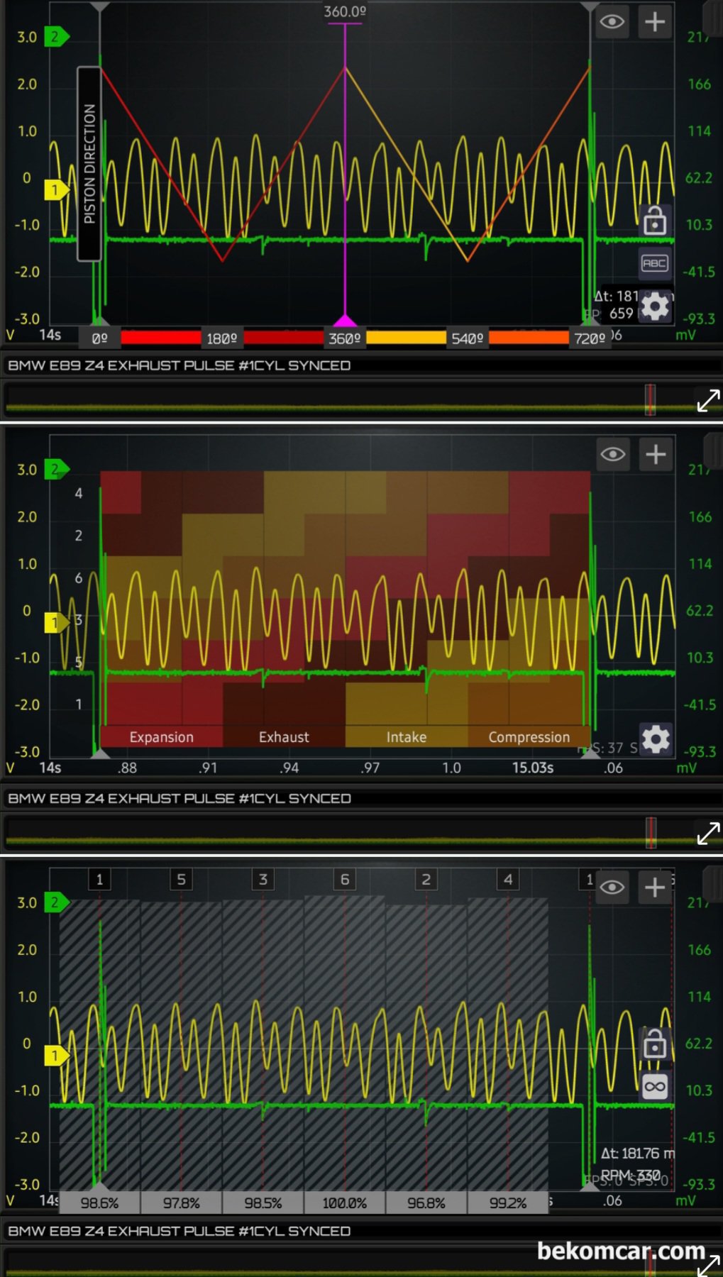Toggle the padlock icon in bottom panel
723x1277 pixels.
click(654, 1044)
